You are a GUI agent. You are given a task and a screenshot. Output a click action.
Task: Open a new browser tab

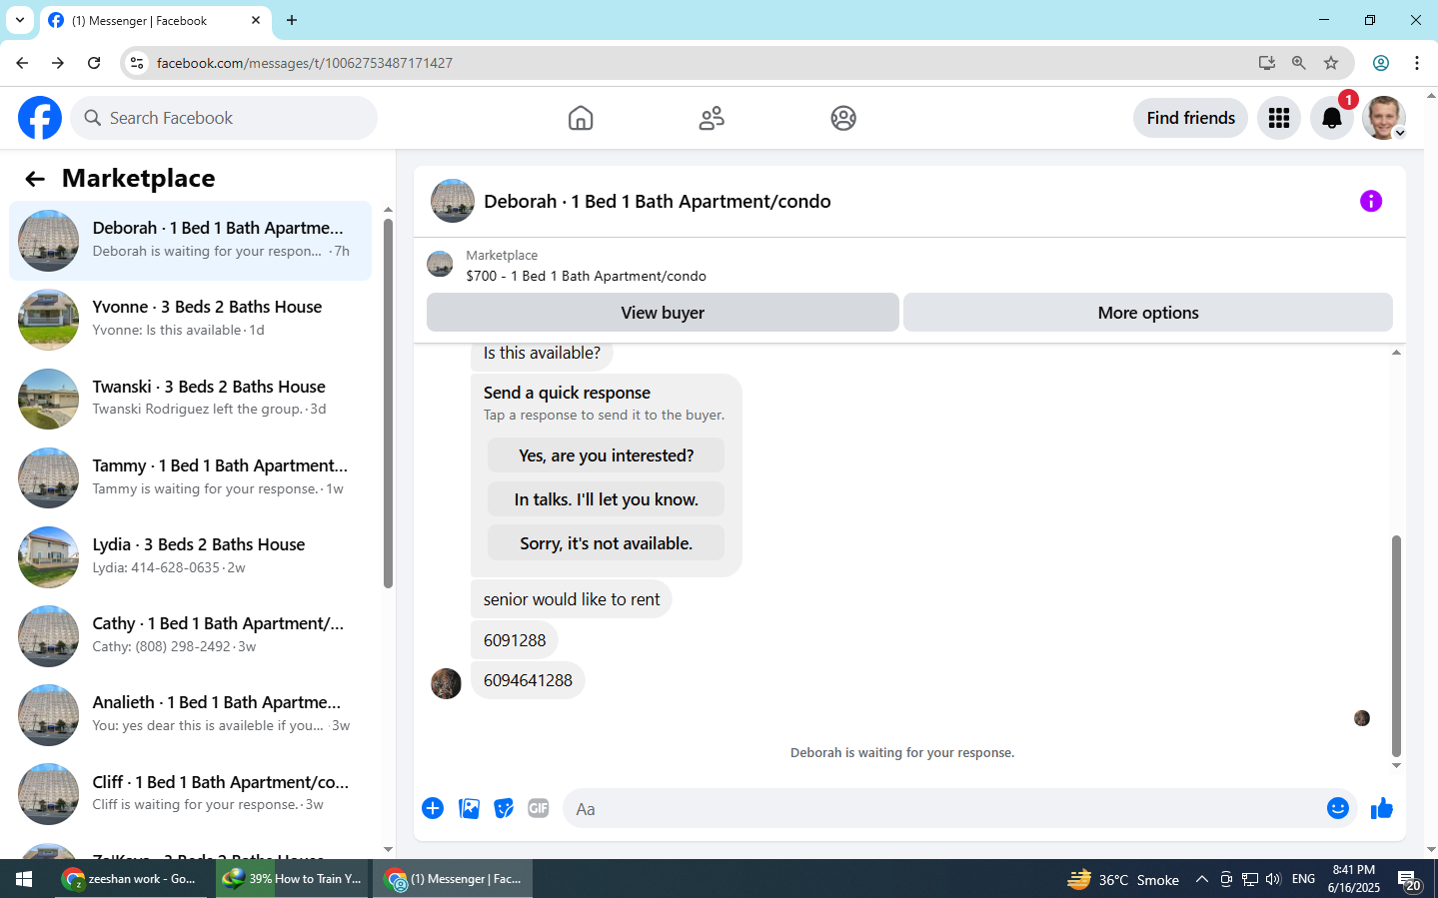click(x=292, y=20)
